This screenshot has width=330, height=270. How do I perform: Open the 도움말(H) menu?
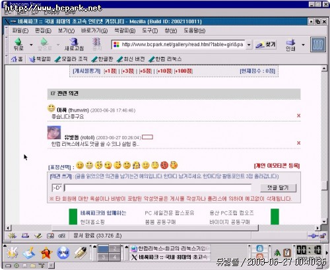click(195, 30)
